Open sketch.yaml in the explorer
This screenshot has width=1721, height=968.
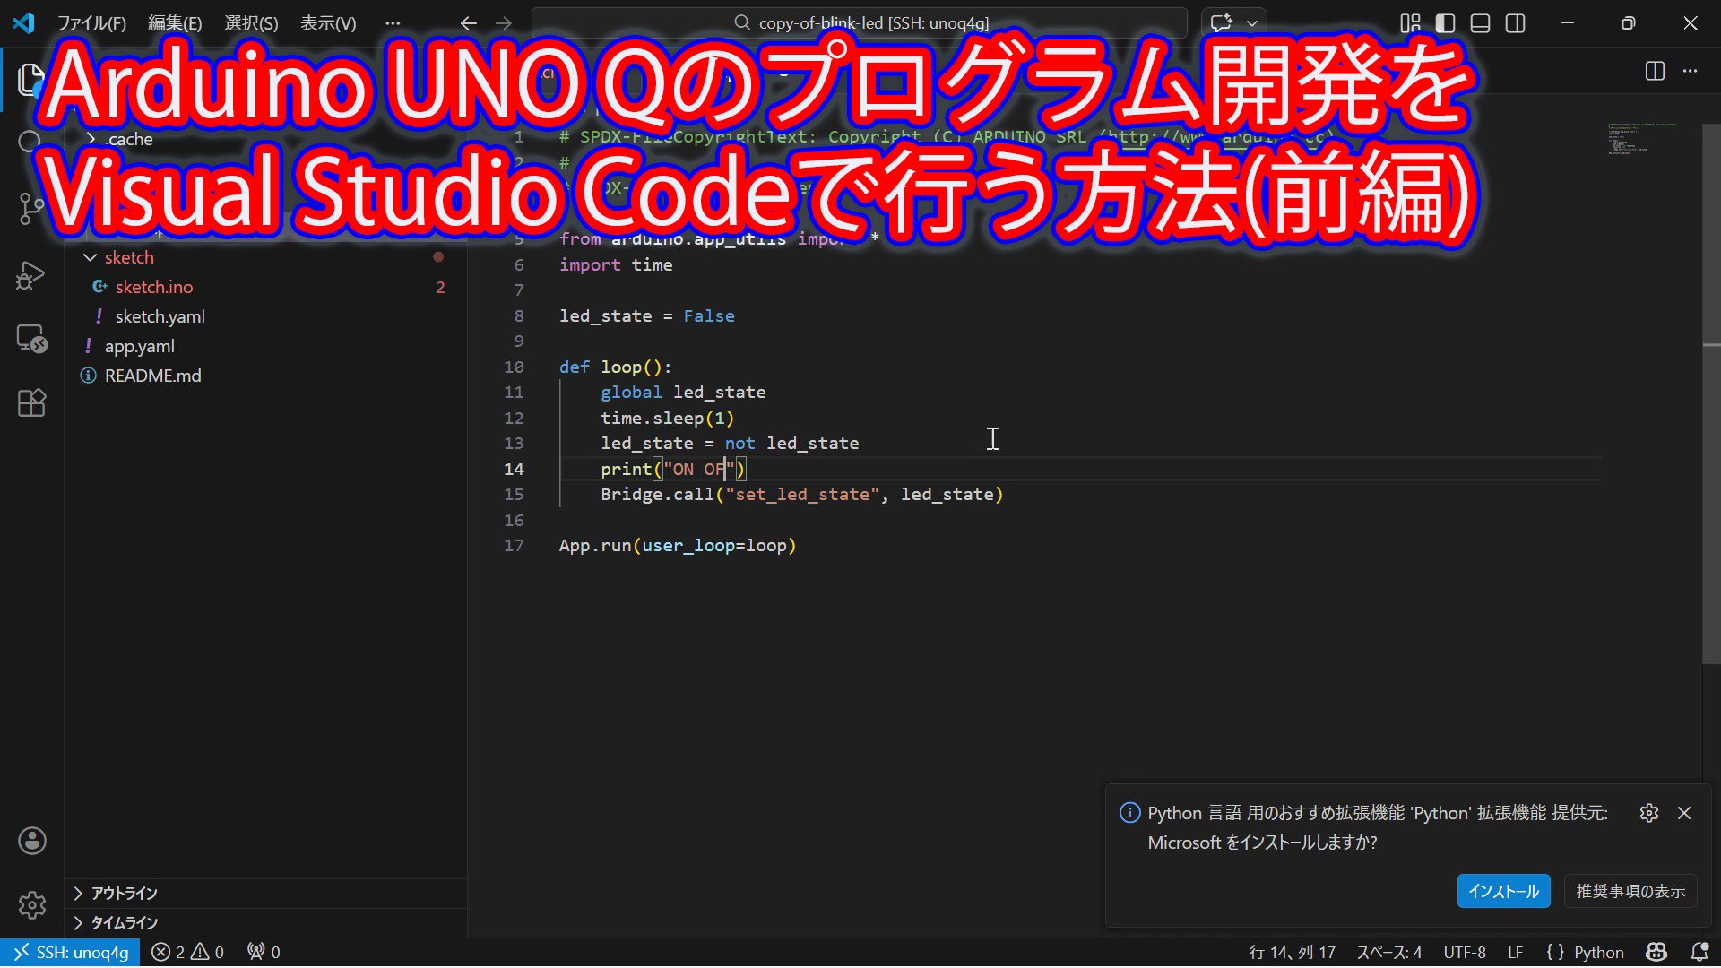(266, 316)
